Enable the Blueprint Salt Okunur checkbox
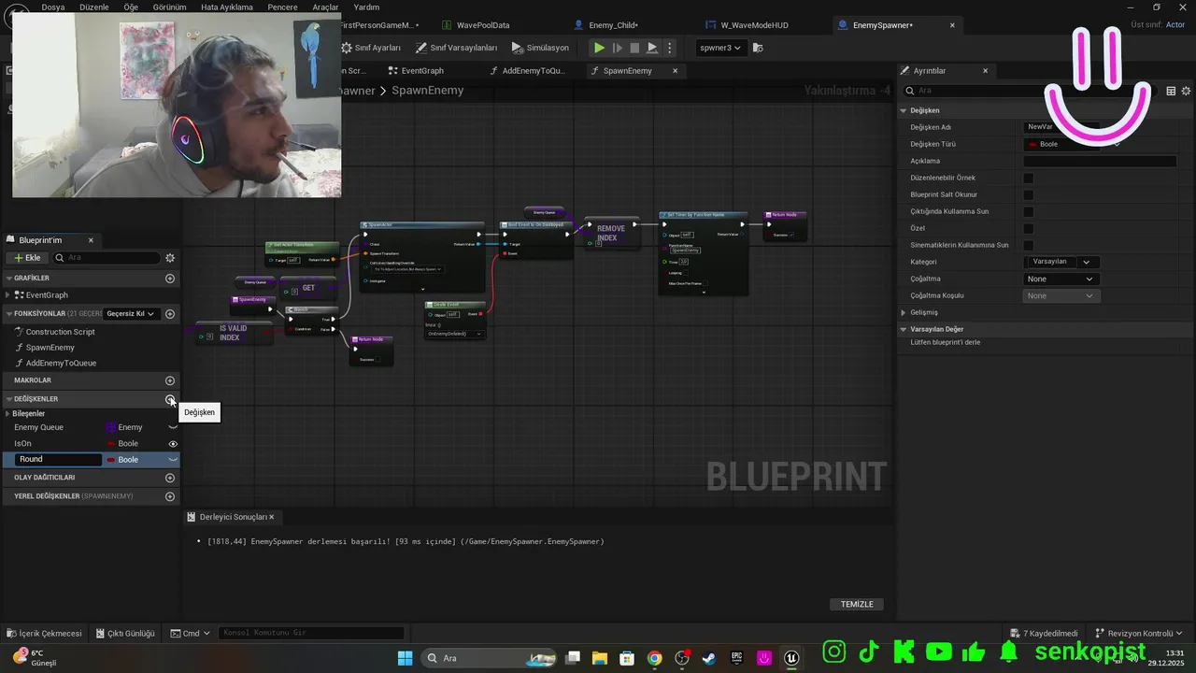Image resolution: width=1196 pixels, height=673 pixels. pyautogui.click(x=1028, y=194)
